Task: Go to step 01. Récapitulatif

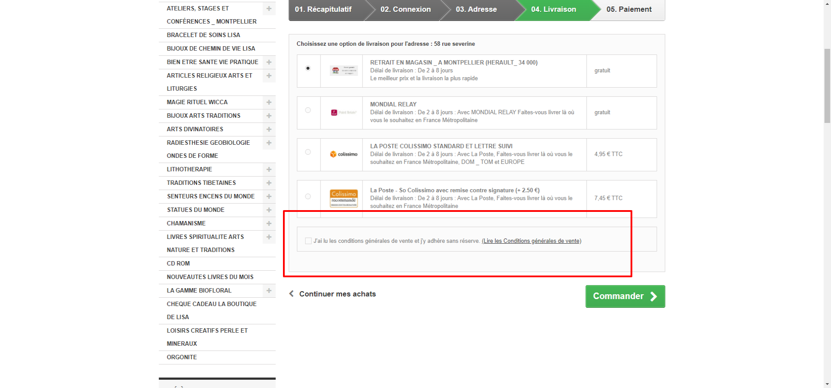Action: [x=327, y=10]
